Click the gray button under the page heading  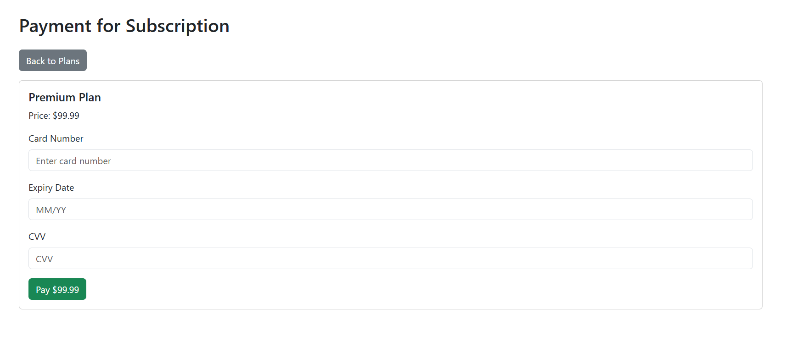click(53, 61)
